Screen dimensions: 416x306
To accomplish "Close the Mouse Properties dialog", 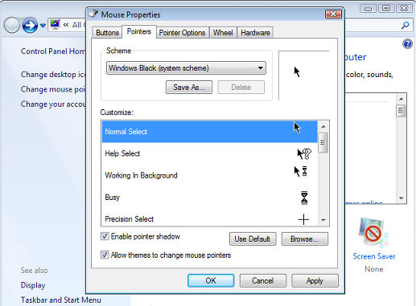I will coord(333,14).
